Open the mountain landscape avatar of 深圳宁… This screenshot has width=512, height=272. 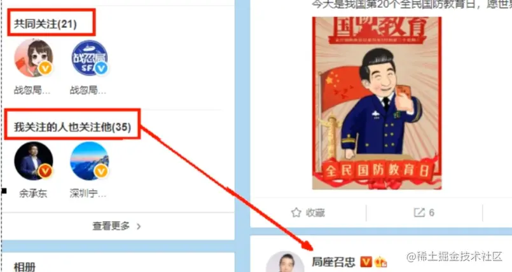pos(90,161)
